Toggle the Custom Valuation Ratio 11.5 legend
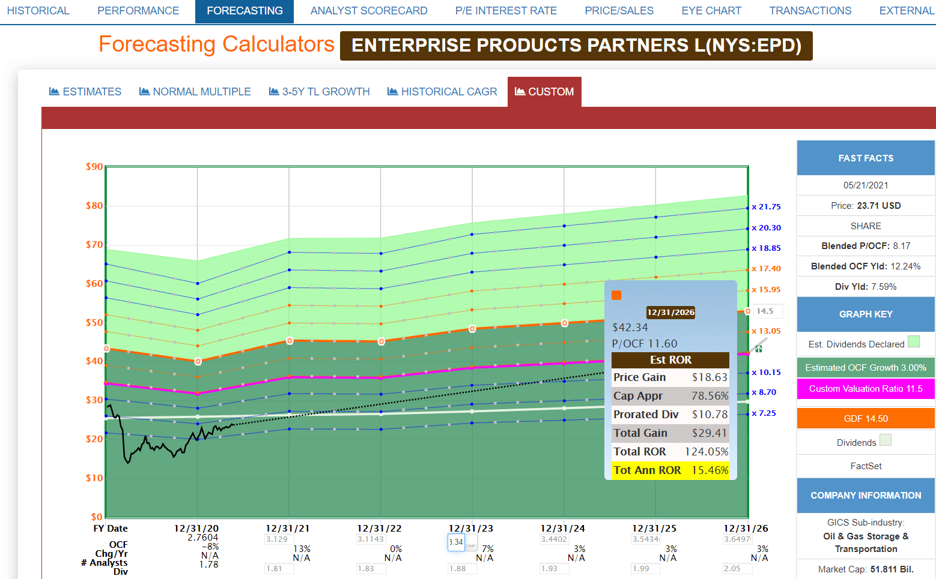This screenshot has height=579, width=936. click(865, 389)
